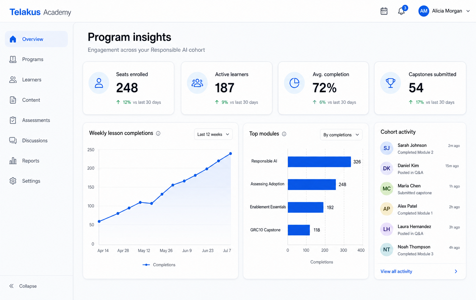Click the Content document icon
This screenshot has height=300, width=476.
[x=13, y=100]
